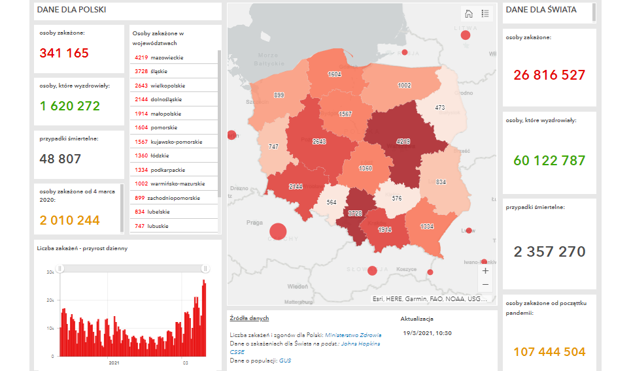
Task: Click the world pandemic total 107 444 504
Action: (x=549, y=351)
